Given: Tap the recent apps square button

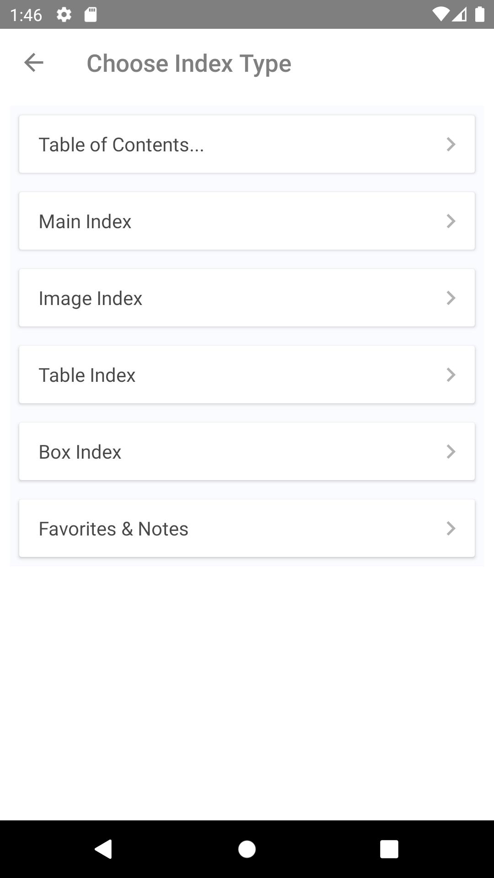Looking at the screenshot, I should [389, 849].
